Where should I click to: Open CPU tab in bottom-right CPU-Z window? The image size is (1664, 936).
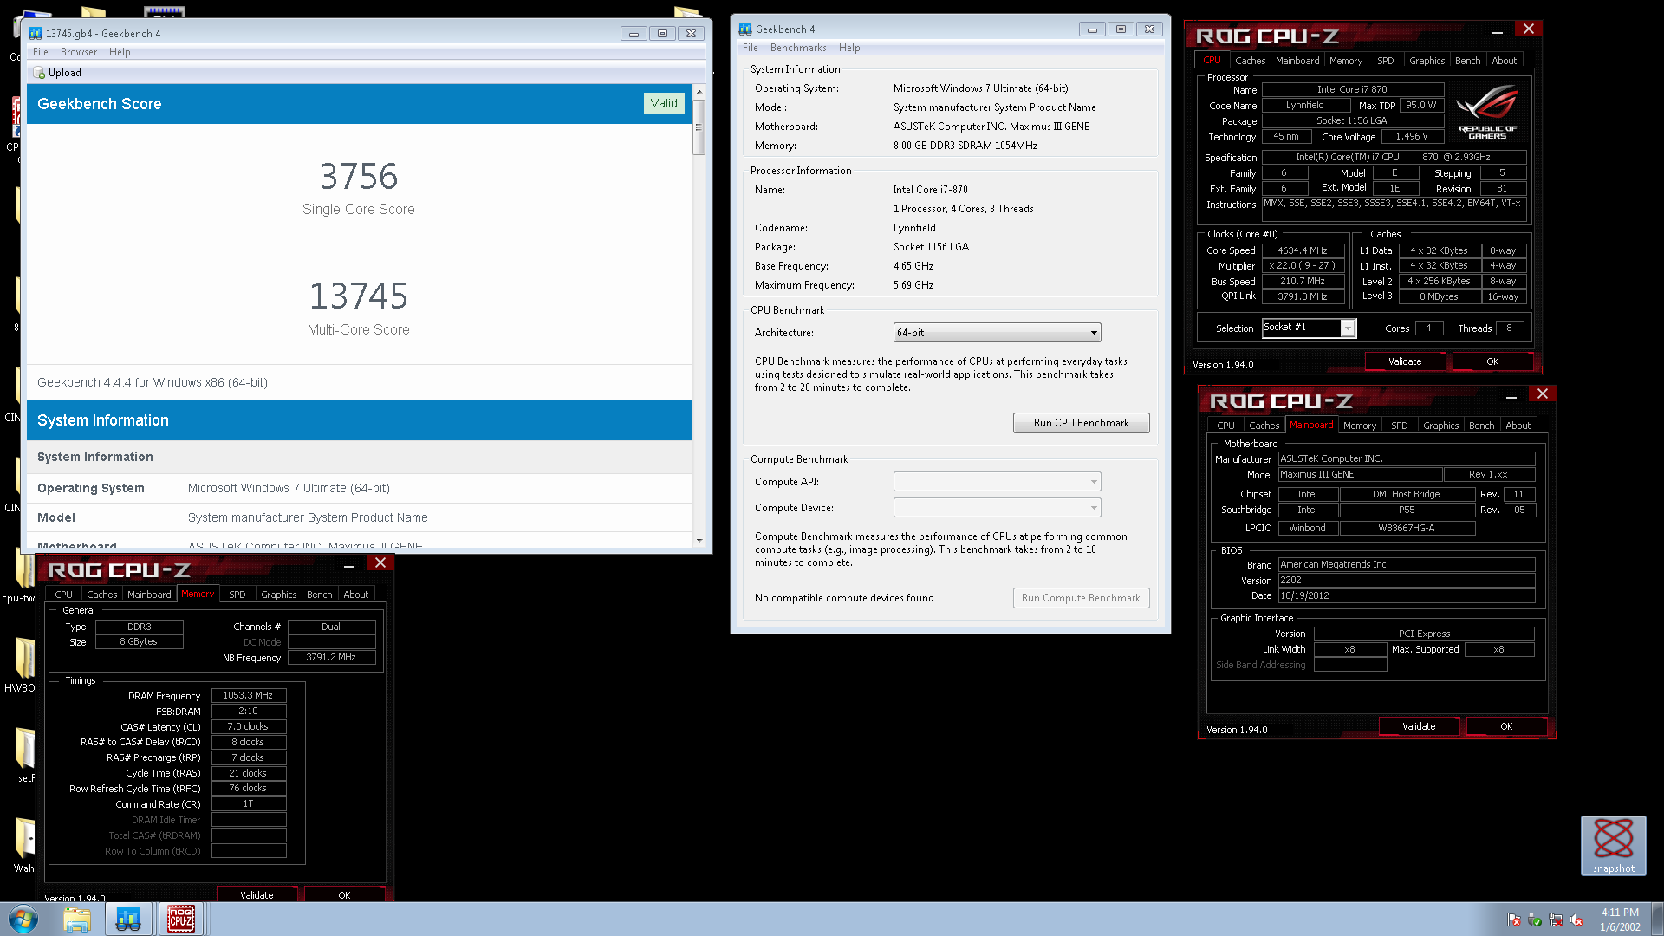(x=1225, y=426)
